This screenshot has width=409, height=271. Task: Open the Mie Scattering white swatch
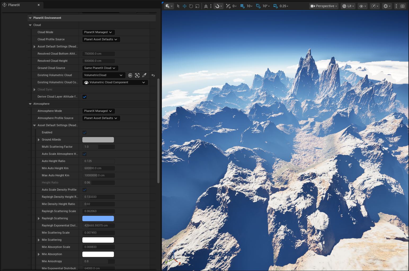[98, 240]
